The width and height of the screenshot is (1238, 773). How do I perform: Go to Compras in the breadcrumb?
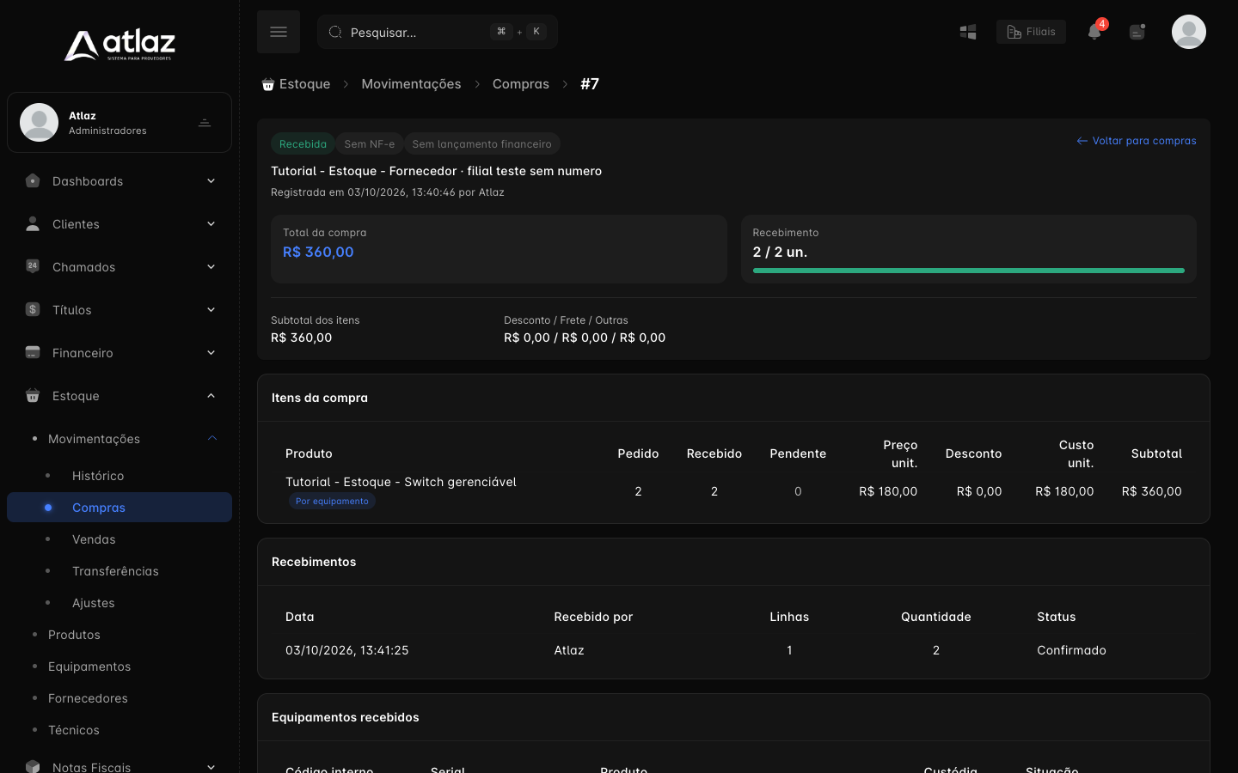pyautogui.click(x=521, y=84)
